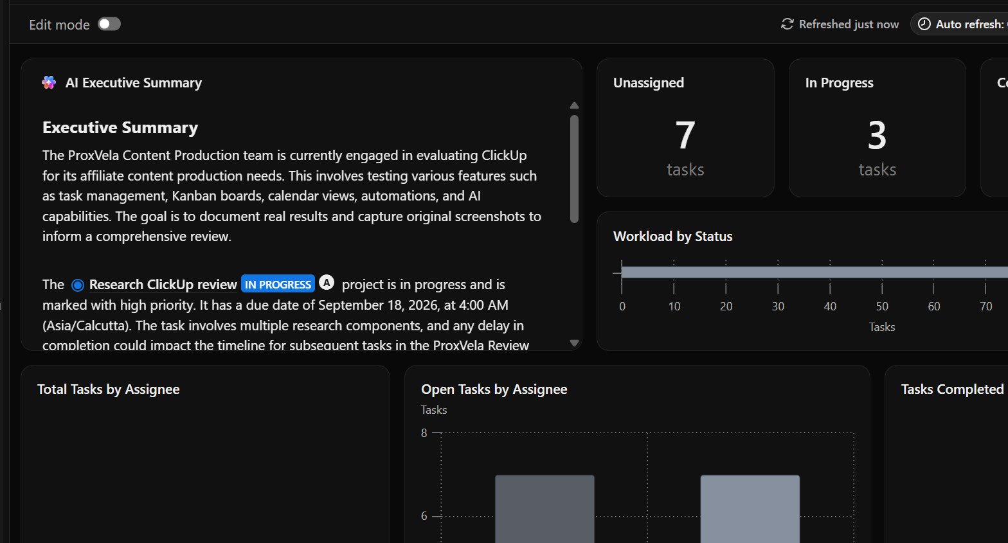Viewport: 1008px width, 543px height.
Task: Click the IN PROGRESS status badge
Action: [278, 284]
